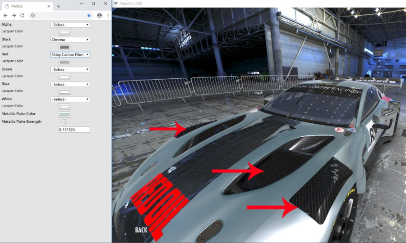Click BACK in the rFactor2 showroom
The width and height of the screenshot is (406, 243).
pos(141,230)
